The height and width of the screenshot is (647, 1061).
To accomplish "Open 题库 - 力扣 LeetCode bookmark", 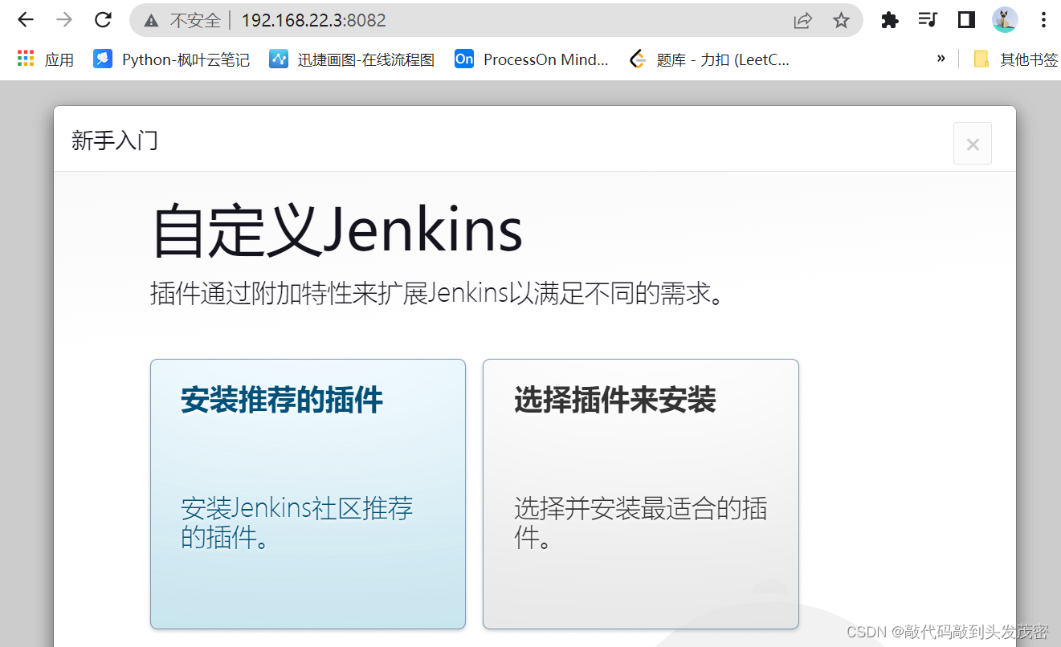I will [710, 59].
